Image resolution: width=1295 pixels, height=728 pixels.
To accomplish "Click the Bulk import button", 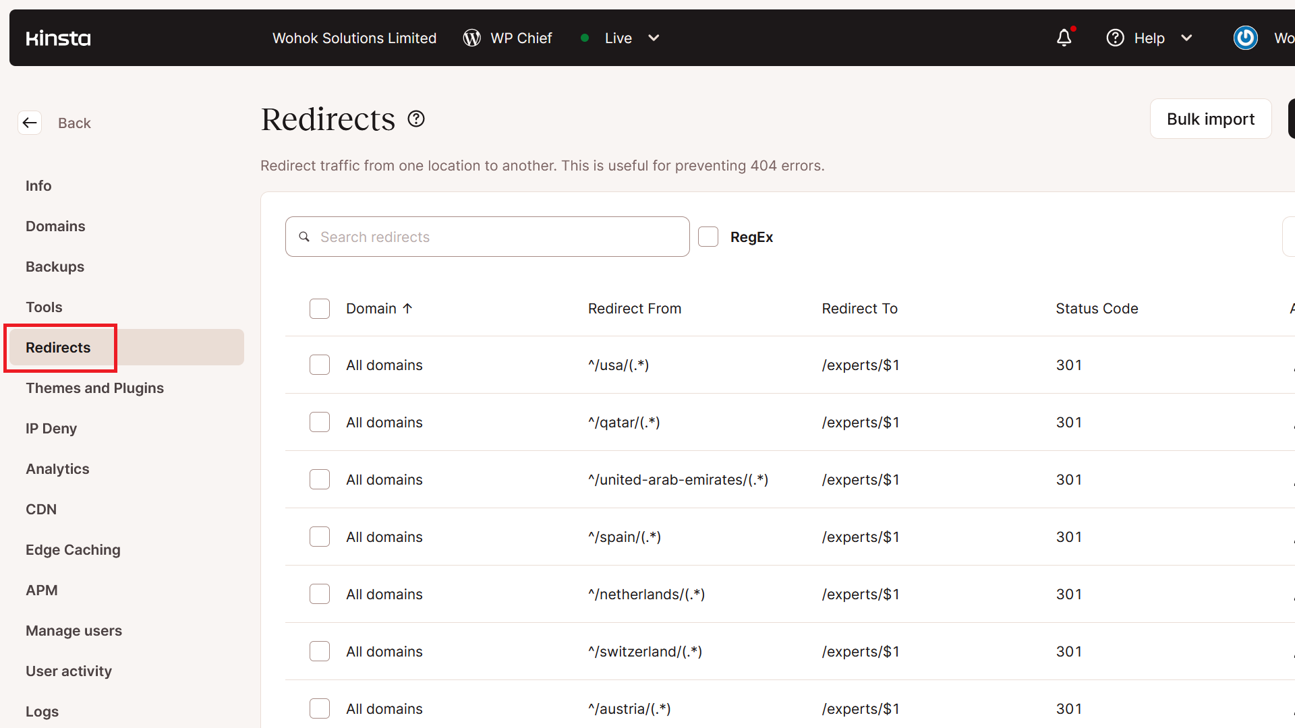I will [1211, 119].
